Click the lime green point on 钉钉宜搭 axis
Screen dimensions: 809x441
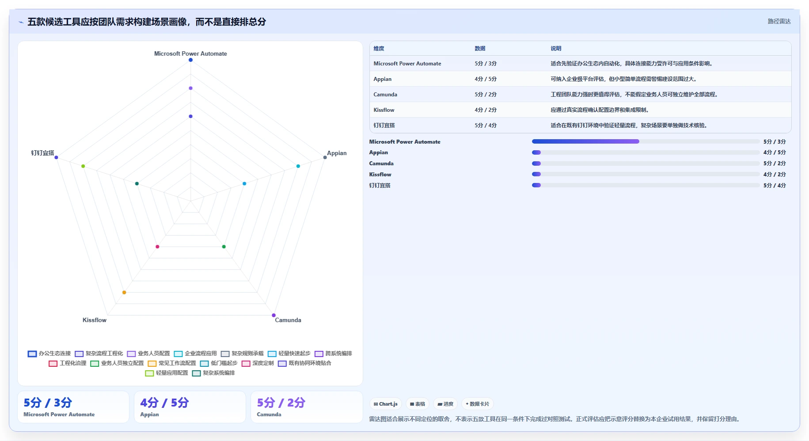[x=83, y=166]
